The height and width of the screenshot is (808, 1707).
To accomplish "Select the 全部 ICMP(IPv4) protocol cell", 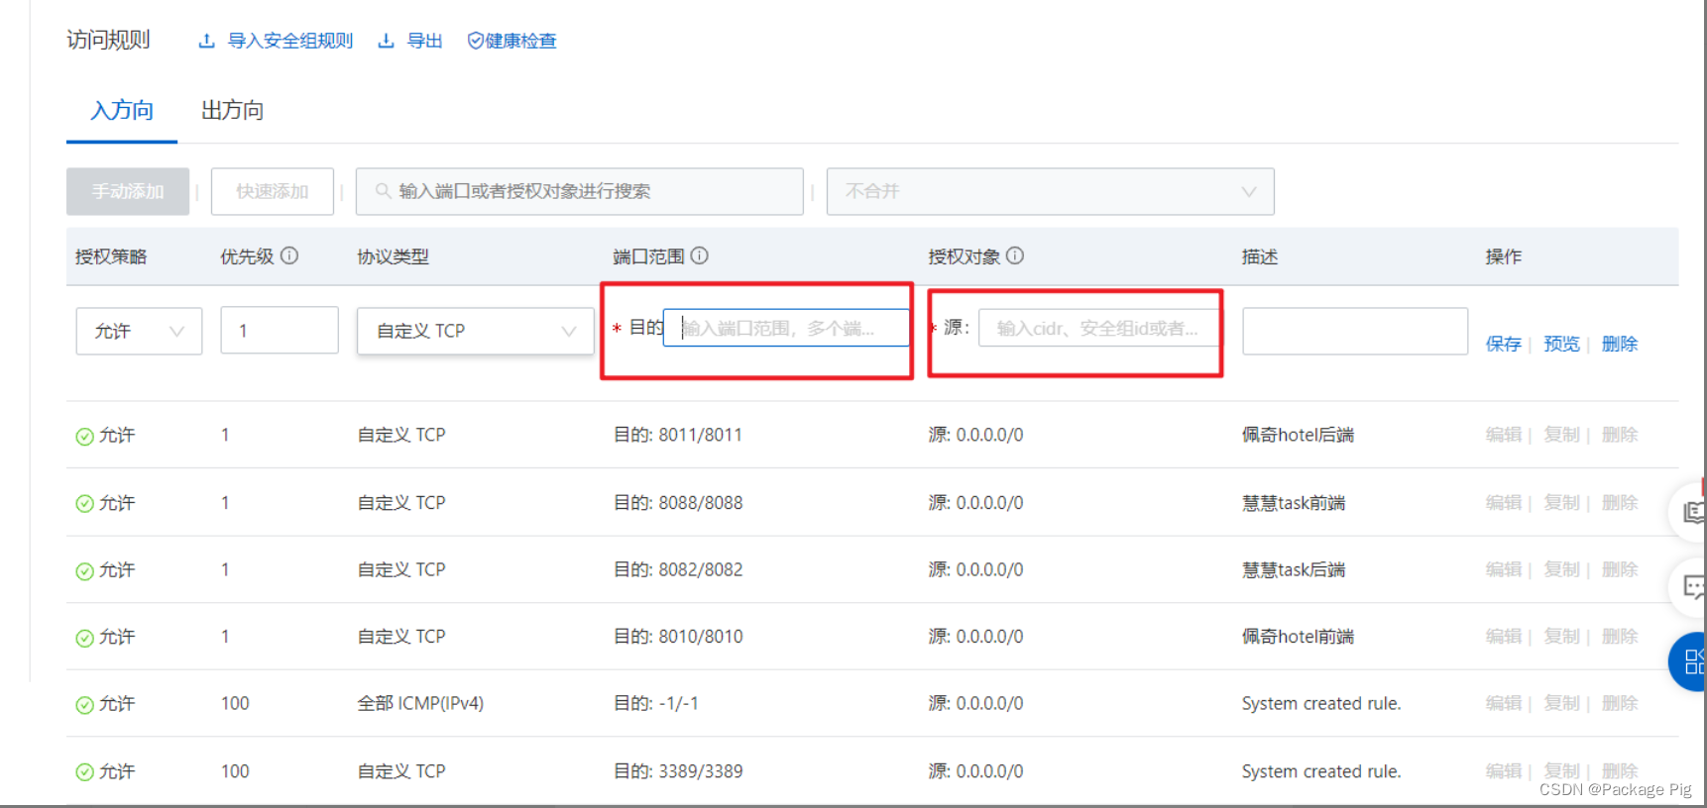I will (420, 703).
